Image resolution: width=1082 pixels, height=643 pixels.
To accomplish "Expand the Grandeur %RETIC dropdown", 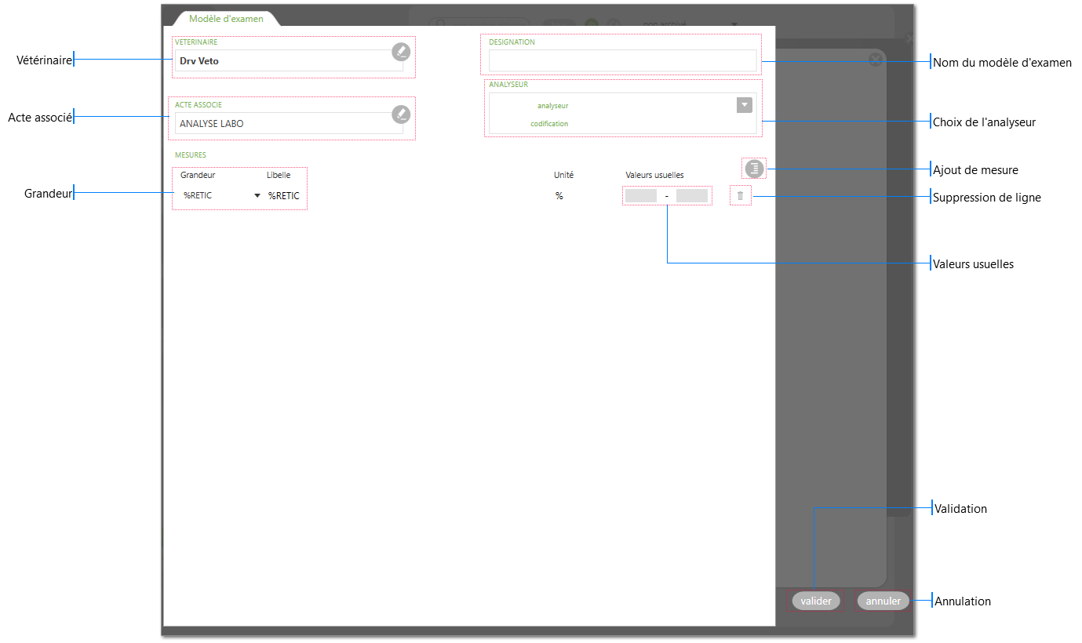I will (x=257, y=196).
